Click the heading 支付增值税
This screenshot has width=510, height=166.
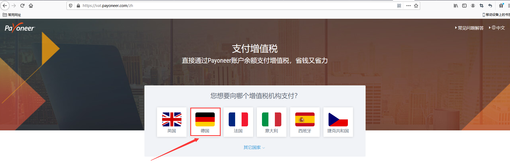[x=255, y=49]
